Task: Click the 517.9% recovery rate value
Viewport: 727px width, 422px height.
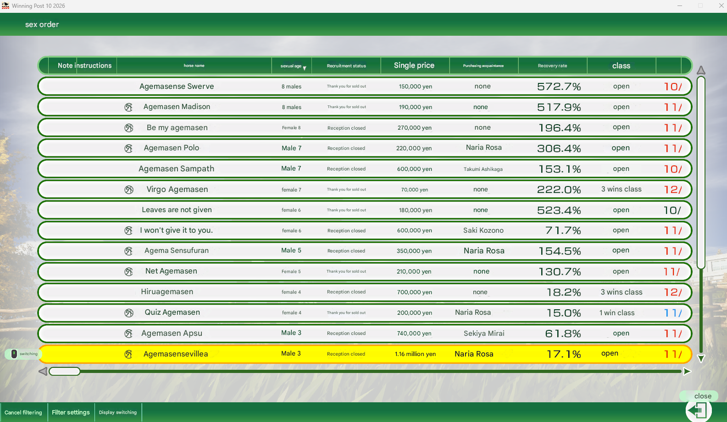Action: [x=559, y=107]
